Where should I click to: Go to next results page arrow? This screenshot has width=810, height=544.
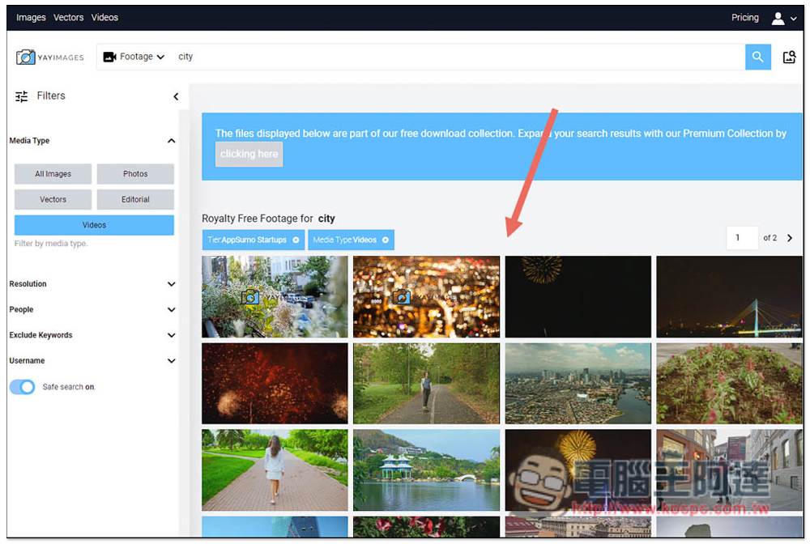(x=789, y=238)
